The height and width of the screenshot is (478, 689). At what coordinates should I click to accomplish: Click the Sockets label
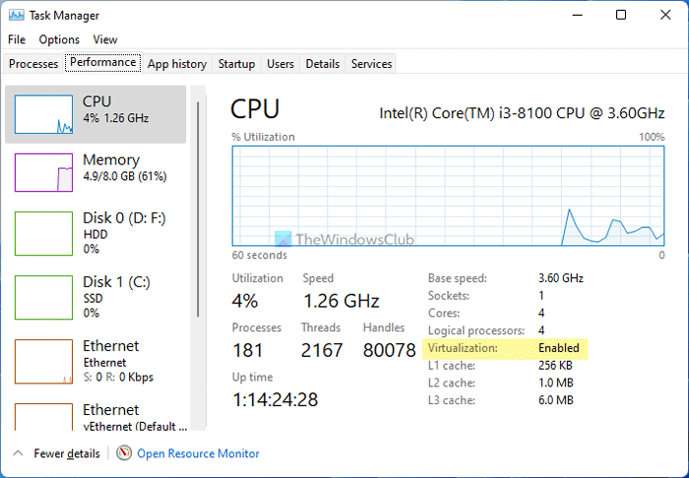click(x=449, y=295)
